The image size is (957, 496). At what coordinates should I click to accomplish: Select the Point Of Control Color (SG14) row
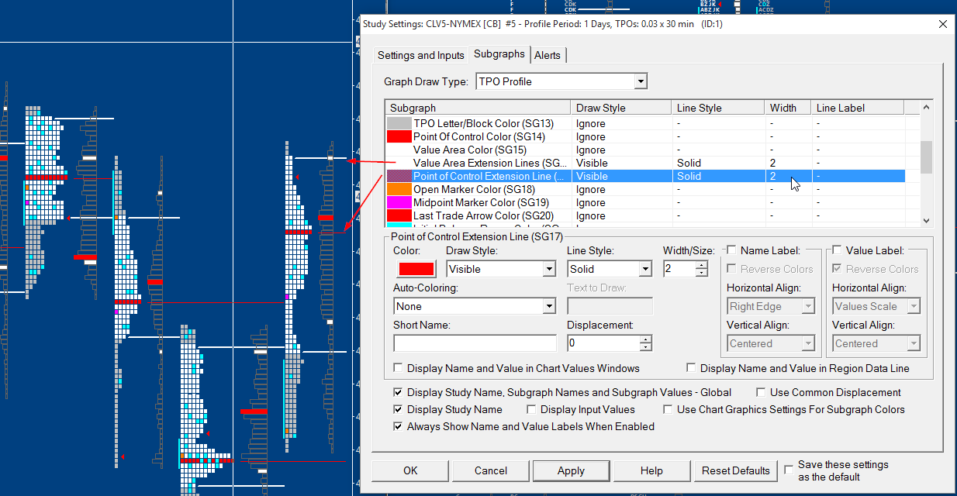(x=644, y=136)
